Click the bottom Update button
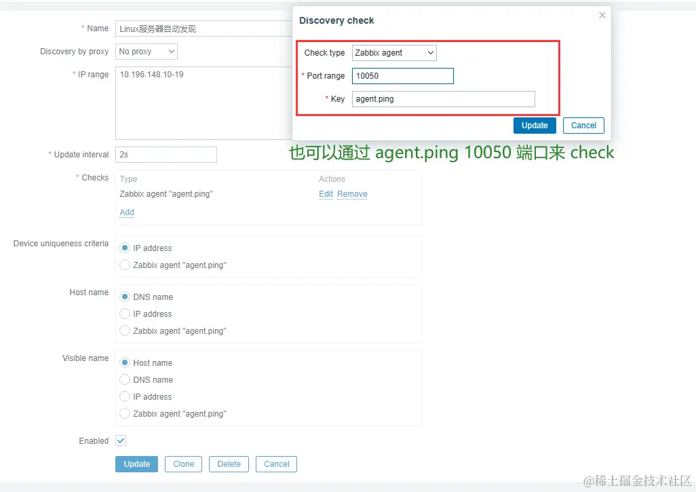This screenshot has width=696, height=492. [137, 464]
